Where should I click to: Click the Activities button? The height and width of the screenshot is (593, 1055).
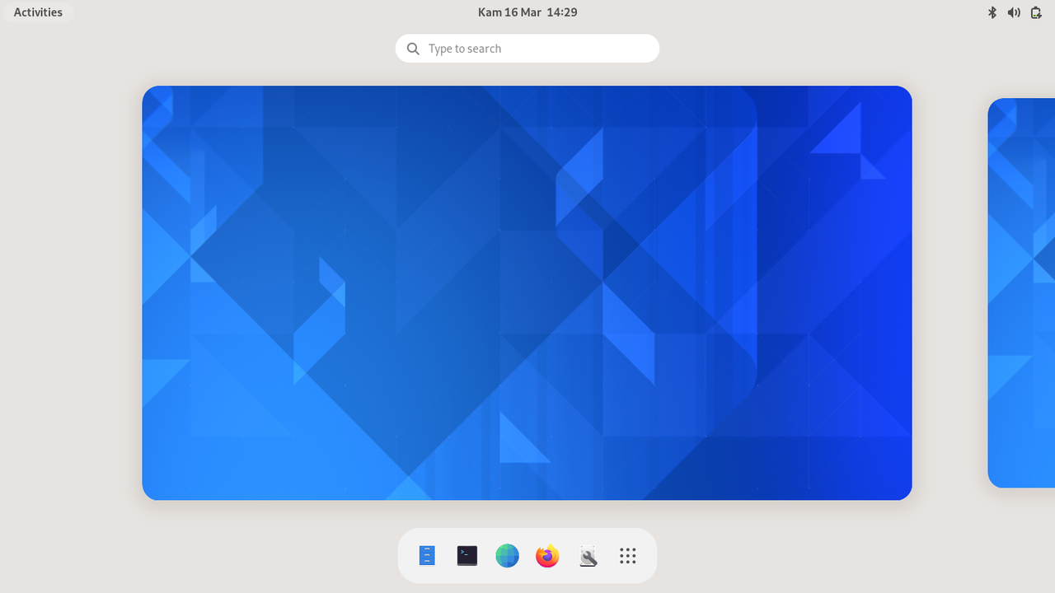[38, 12]
